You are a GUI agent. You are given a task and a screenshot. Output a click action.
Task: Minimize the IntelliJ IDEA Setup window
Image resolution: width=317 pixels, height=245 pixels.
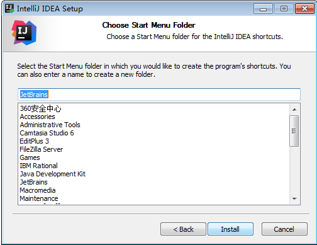pyautogui.click(x=263, y=9)
